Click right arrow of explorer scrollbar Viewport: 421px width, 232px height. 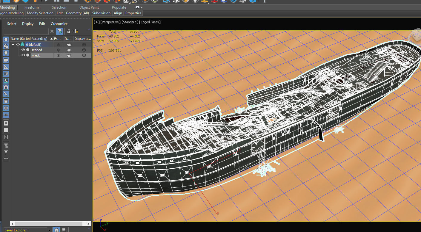tap(89, 224)
